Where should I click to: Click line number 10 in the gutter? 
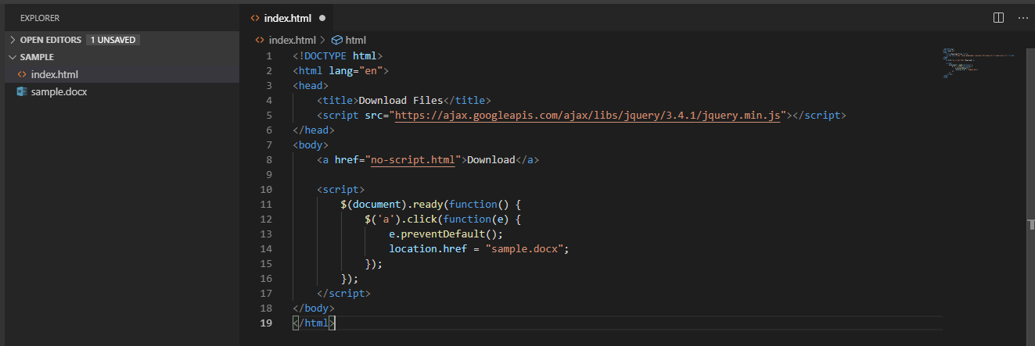pyautogui.click(x=266, y=189)
